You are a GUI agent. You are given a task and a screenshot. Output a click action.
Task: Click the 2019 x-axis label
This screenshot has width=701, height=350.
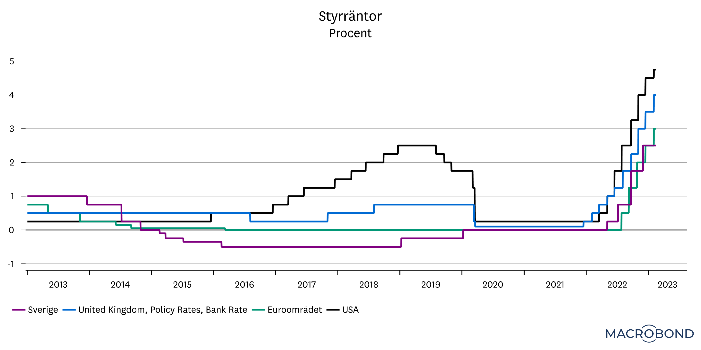click(x=431, y=285)
